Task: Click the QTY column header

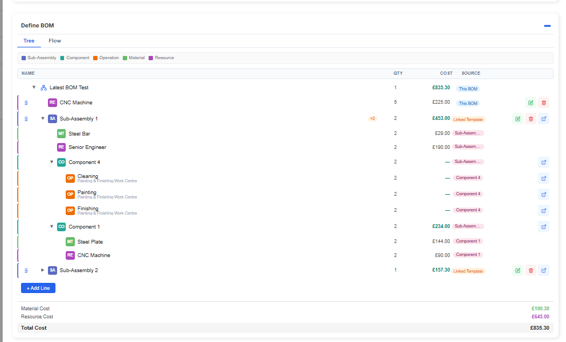Action: (x=398, y=73)
